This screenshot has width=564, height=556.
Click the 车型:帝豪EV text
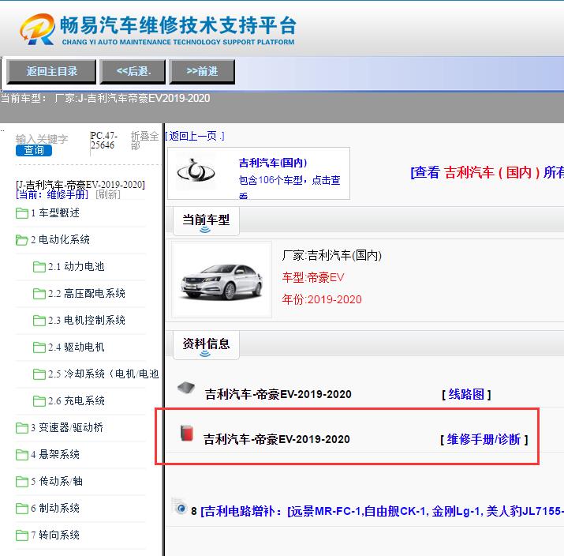[313, 277]
